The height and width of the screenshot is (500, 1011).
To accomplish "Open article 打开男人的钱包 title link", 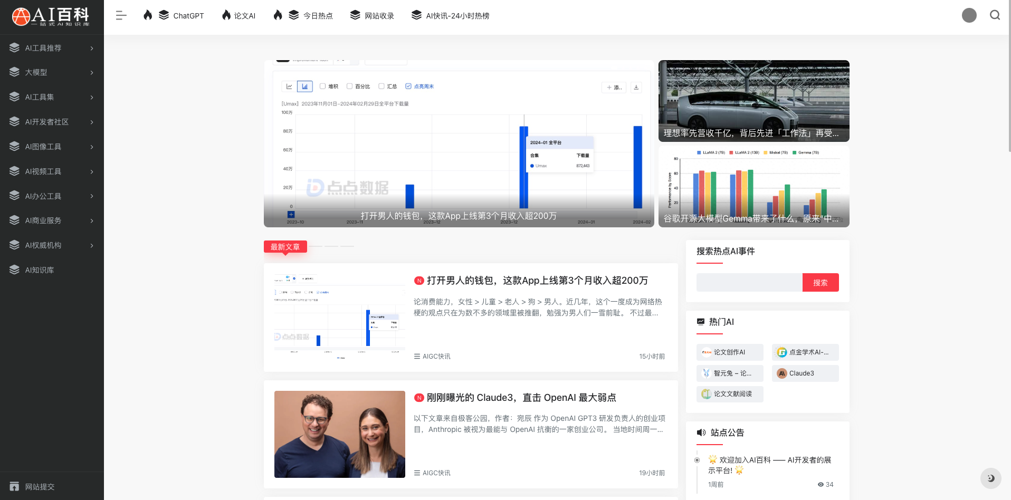I will point(537,281).
